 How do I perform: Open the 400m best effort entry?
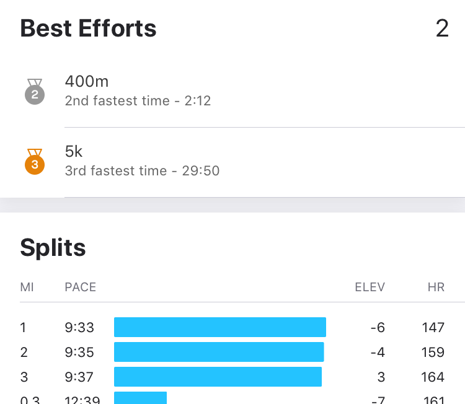pos(232,92)
